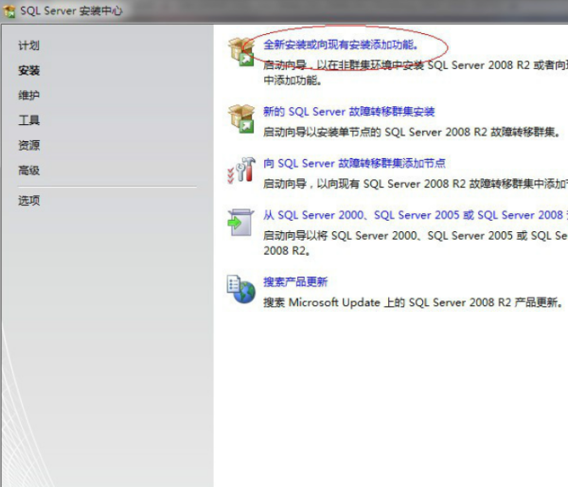Go to the 维护 section
Viewport: 568px width, 487px height.
[x=29, y=96]
